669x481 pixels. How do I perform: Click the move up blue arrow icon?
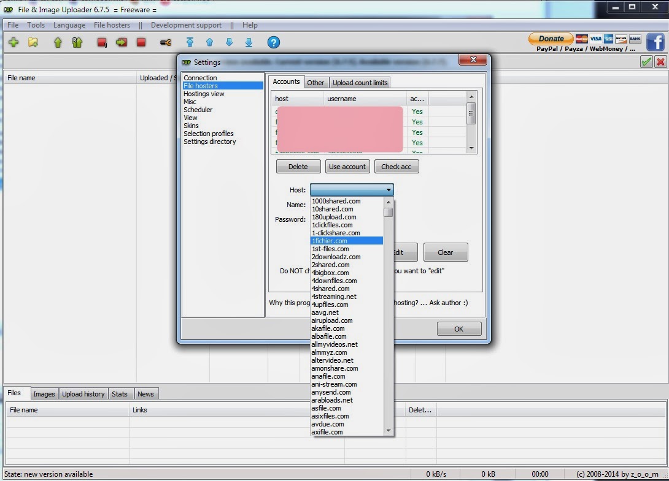(x=209, y=42)
